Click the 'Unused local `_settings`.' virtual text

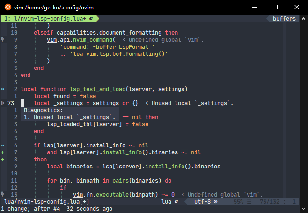(x=192, y=103)
